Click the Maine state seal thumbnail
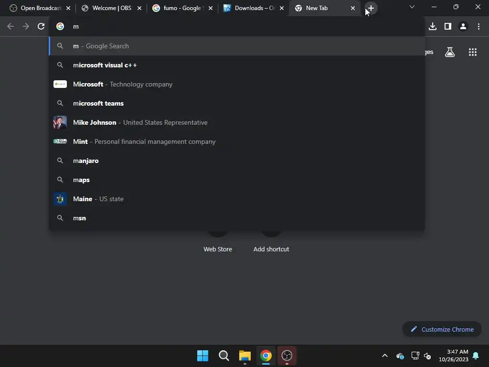Screen dimensions: 489x367 pyautogui.click(x=60, y=199)
